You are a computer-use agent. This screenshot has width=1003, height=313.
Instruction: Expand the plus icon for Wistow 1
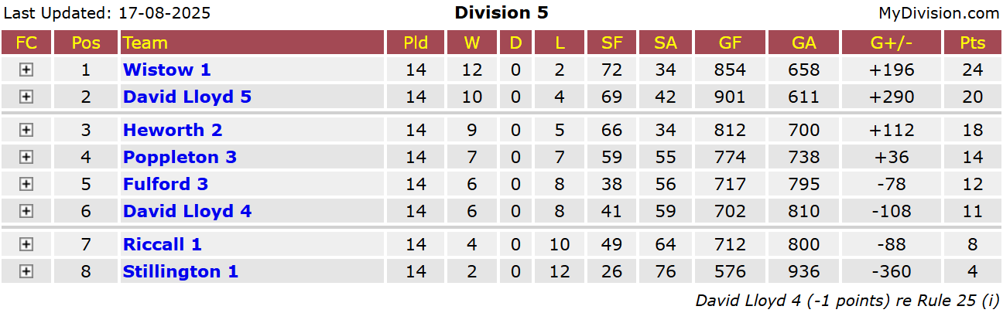click(x=26, y=70)
